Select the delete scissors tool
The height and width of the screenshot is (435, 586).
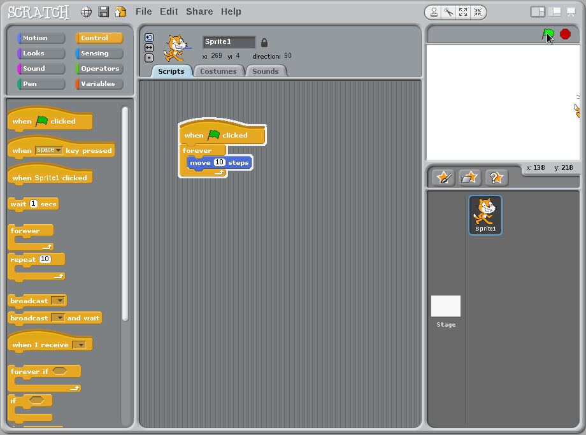448,12
